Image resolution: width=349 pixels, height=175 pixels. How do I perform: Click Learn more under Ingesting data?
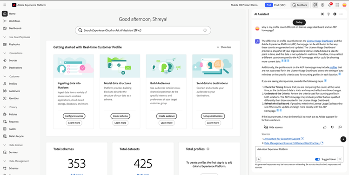(x=74, y=123)
